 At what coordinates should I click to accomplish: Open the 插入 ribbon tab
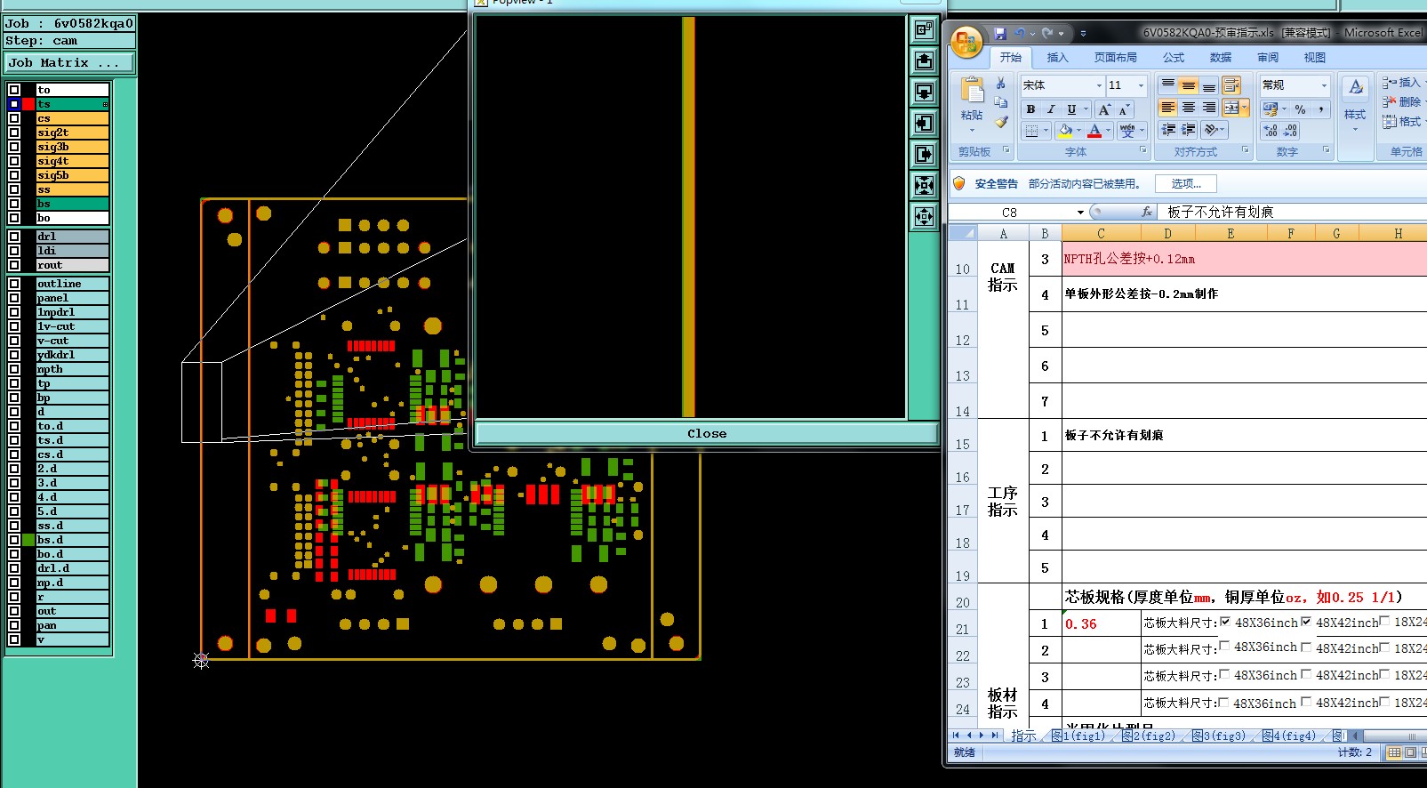[1058, 57]
